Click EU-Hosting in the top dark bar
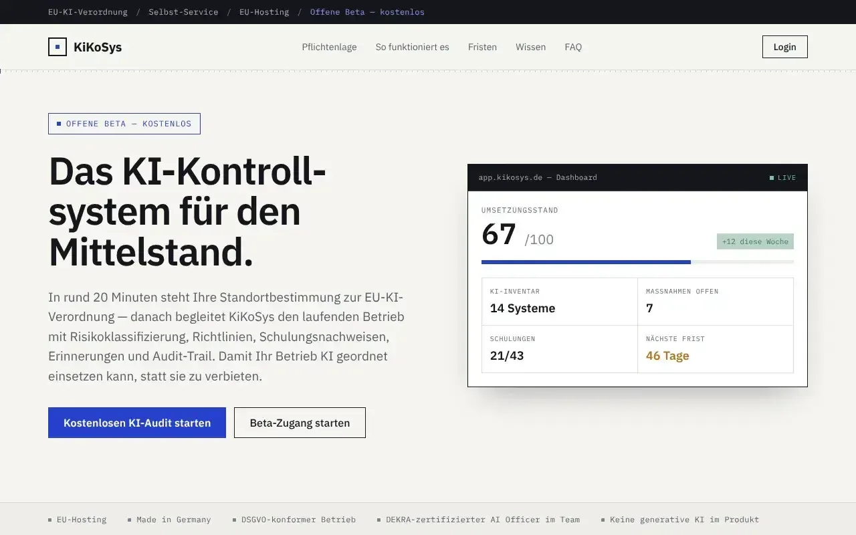Viewport: 856px width, 535px height. tap(264, 12)
